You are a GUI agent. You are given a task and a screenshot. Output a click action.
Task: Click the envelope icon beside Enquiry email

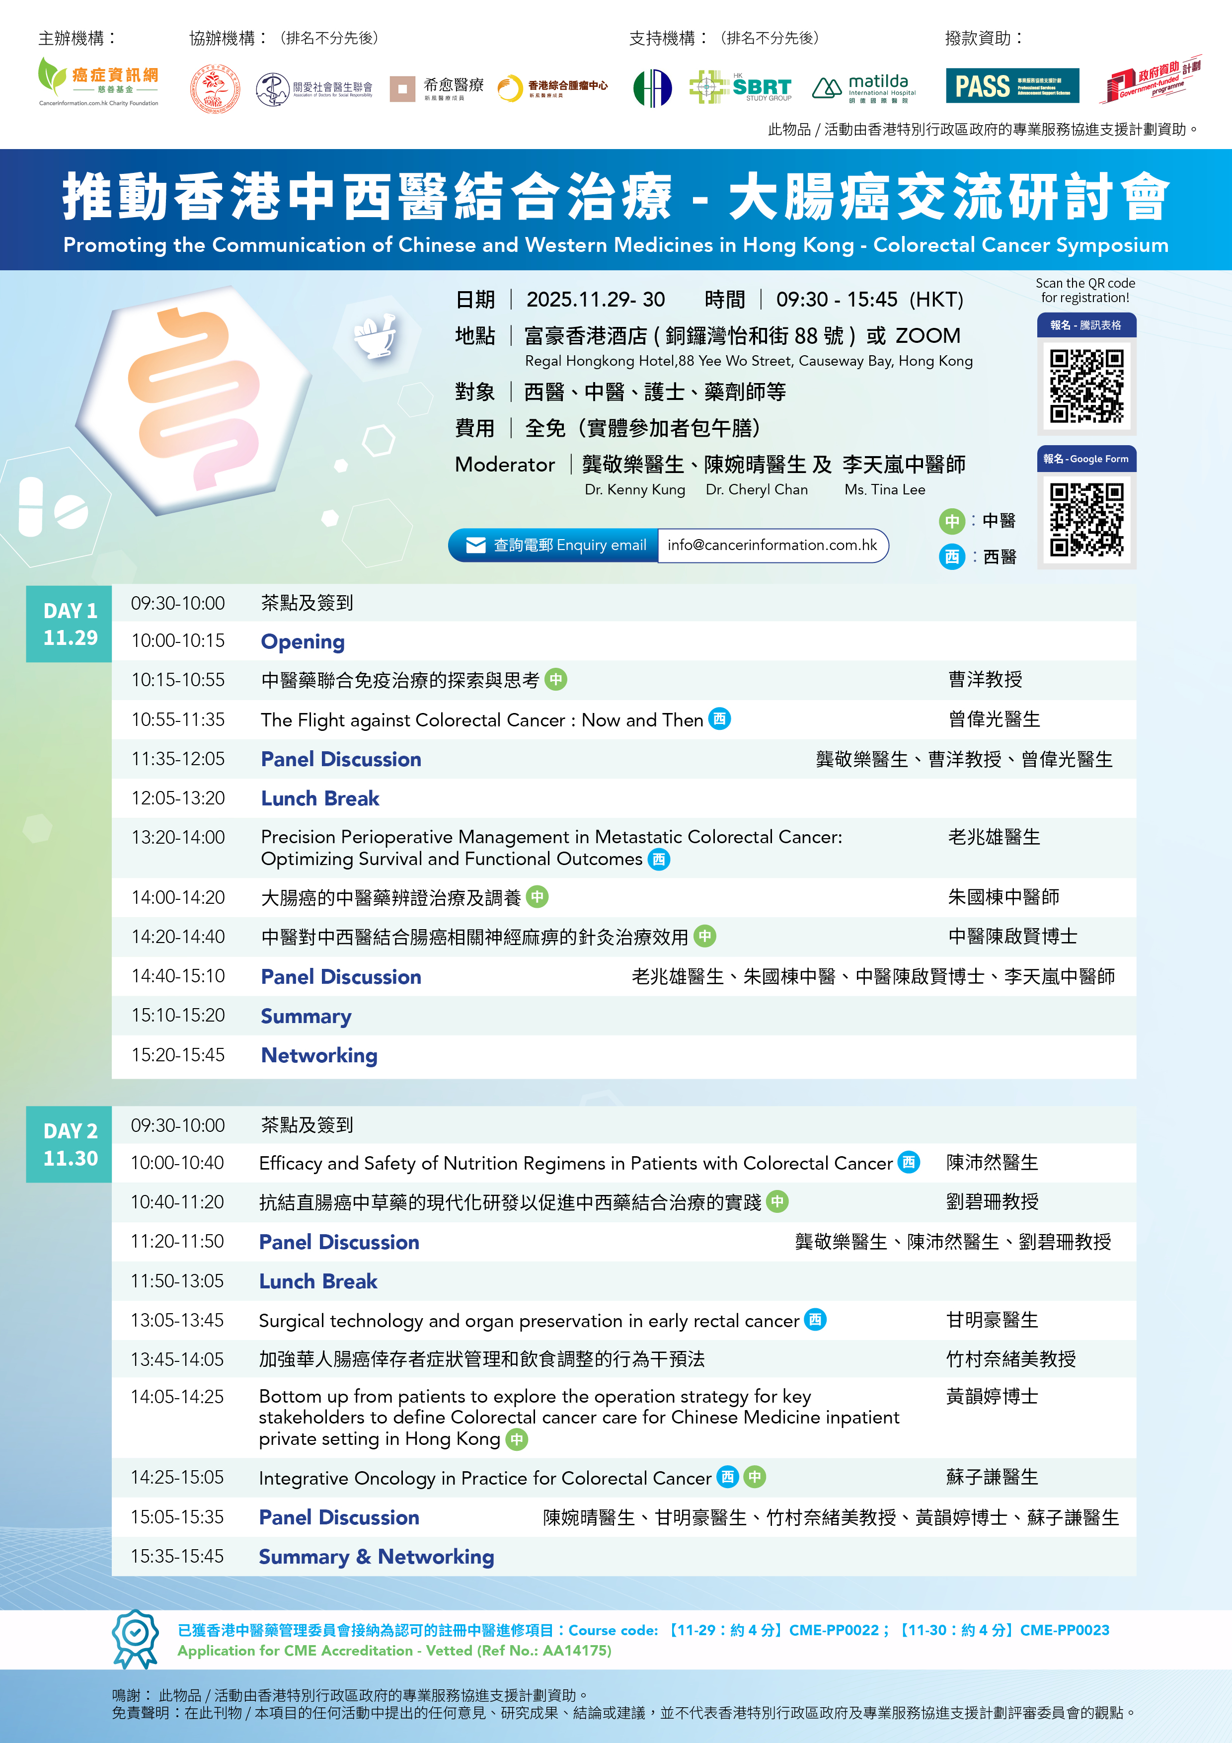tap(476, 545)
